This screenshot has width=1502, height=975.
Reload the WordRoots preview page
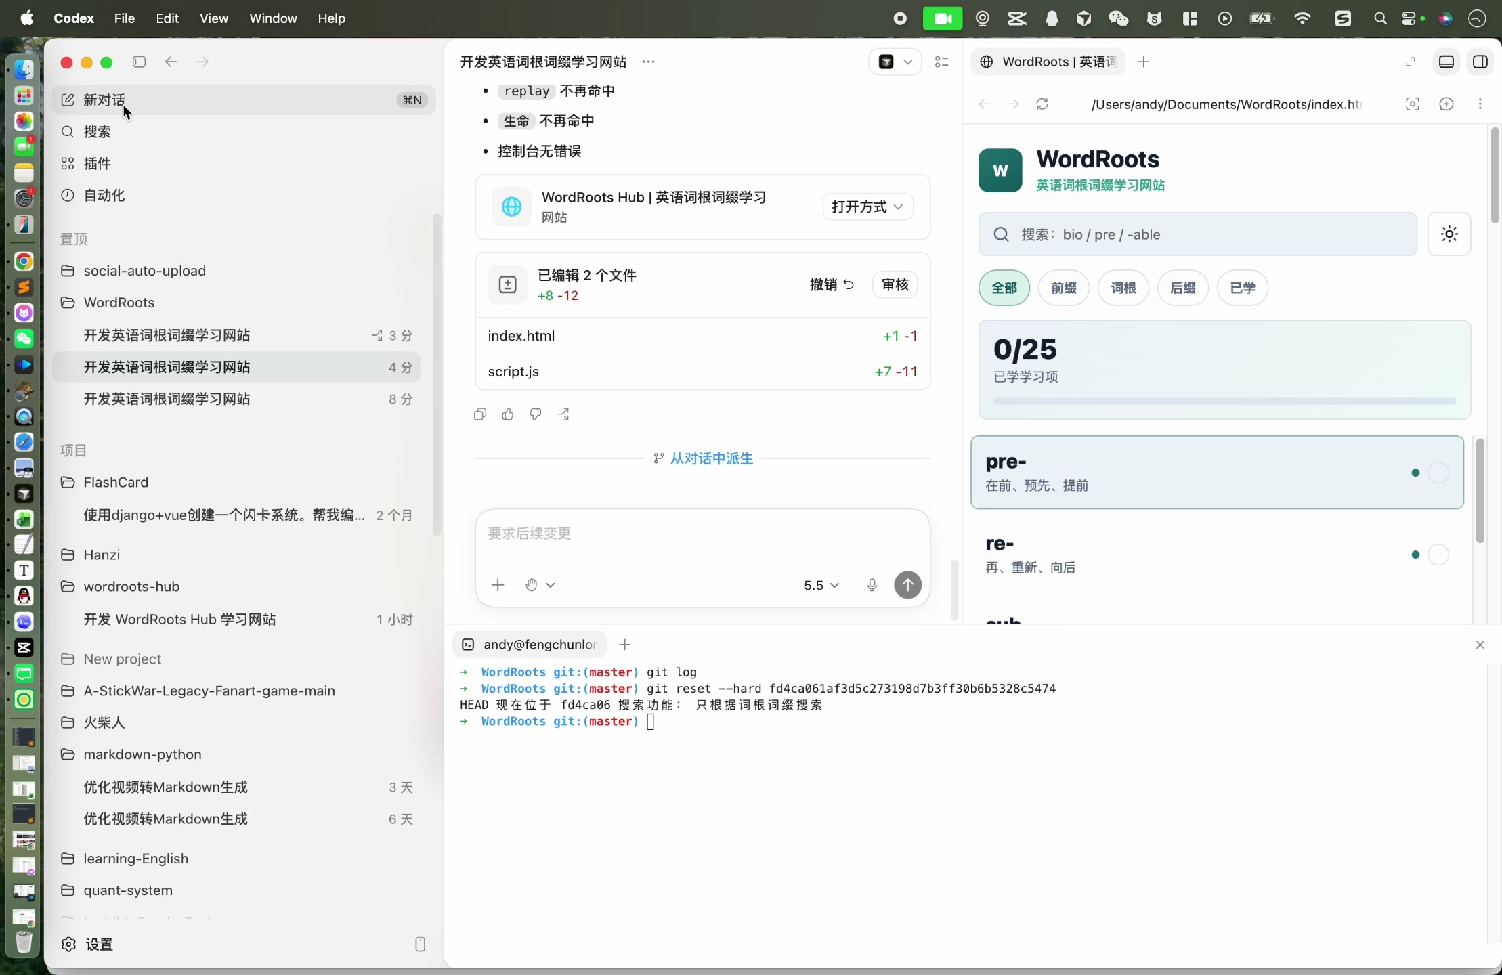click(1042, 104)
